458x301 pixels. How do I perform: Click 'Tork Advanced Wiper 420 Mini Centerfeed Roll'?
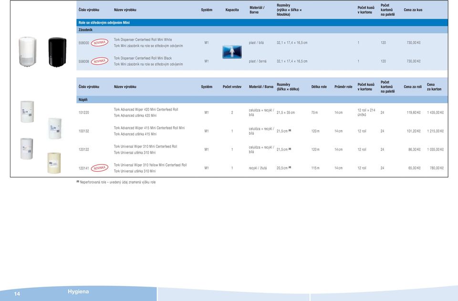[146, 110]
